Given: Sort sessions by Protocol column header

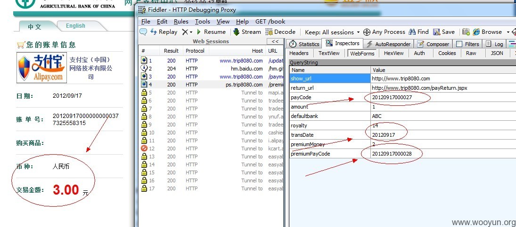Looking at the screenshot, I should tap(195, 51).
